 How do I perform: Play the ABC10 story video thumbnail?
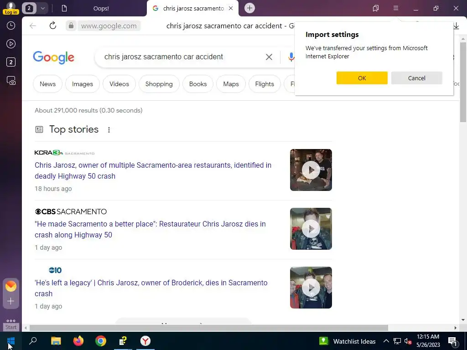point(311,288)
